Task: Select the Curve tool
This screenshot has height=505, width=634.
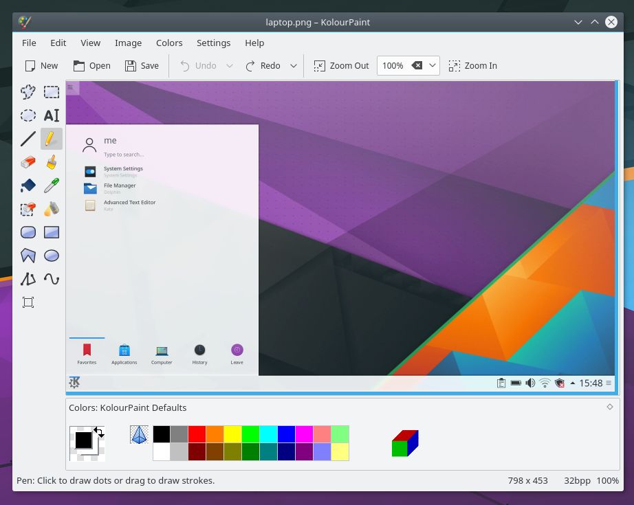Action: tap(52, 279)
